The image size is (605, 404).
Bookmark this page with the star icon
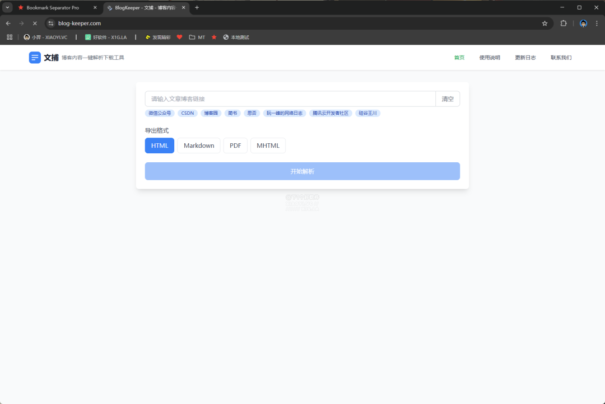[x=544, y=24]
